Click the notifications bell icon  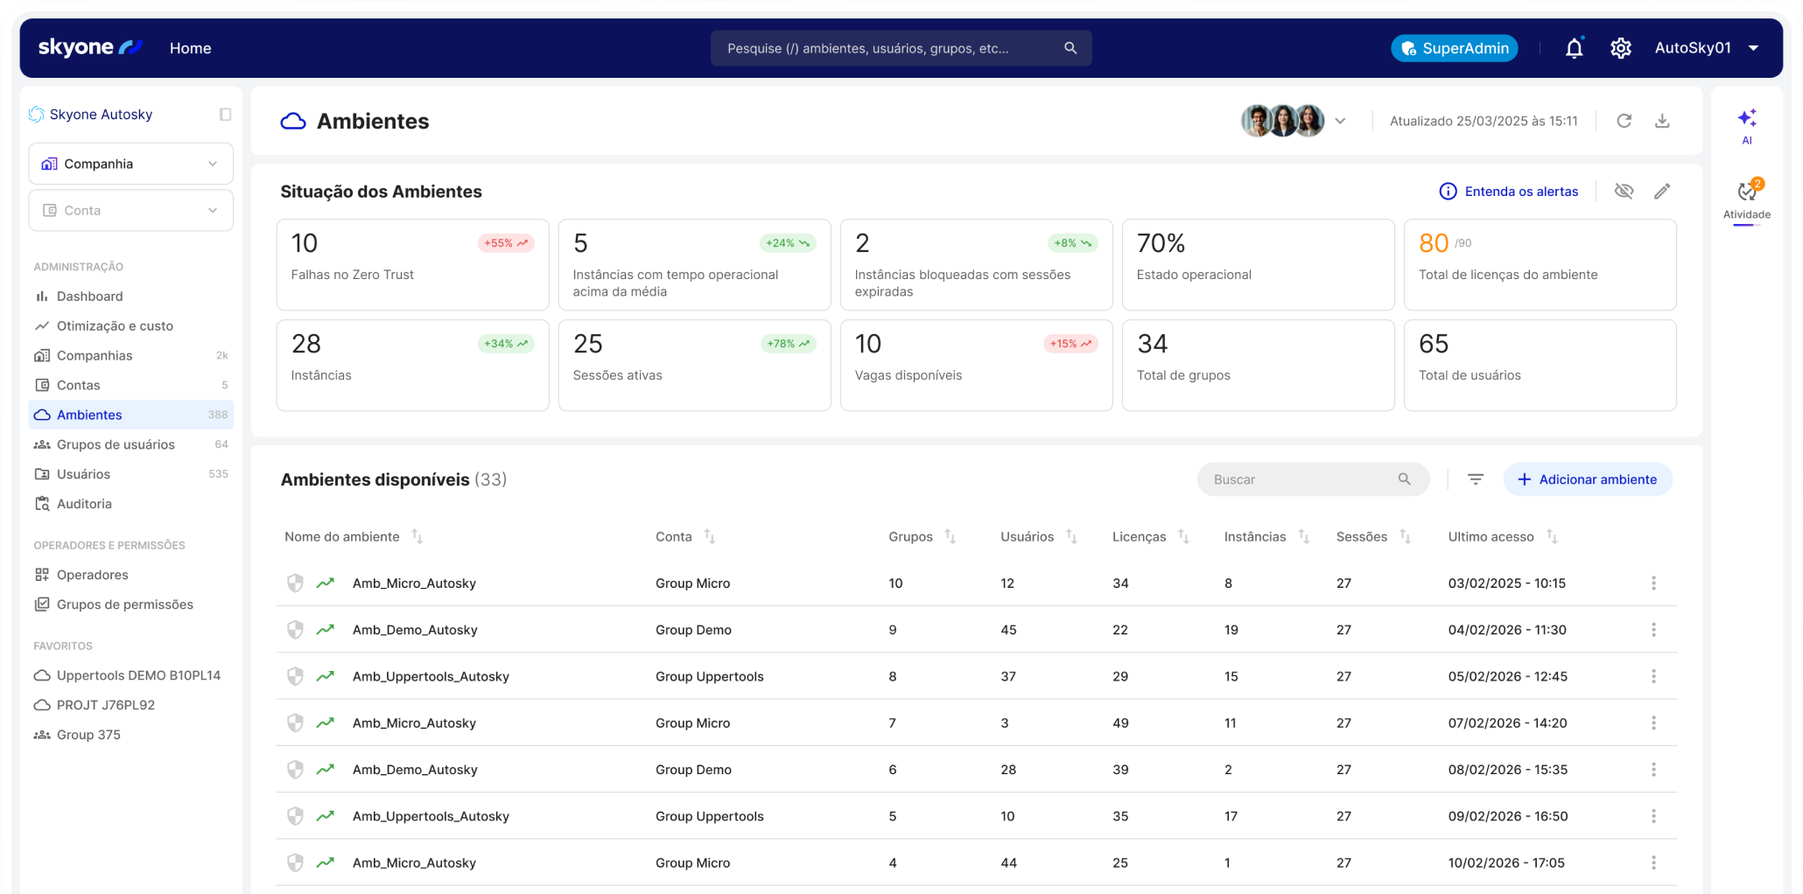(1574, 48)
